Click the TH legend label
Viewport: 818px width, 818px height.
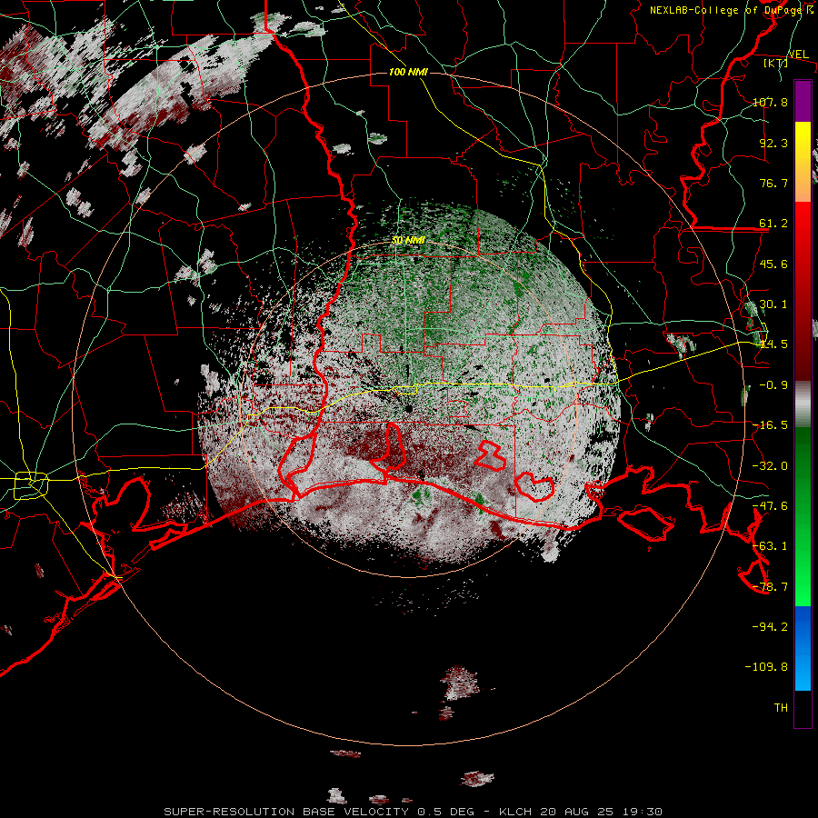coord(781,707)
